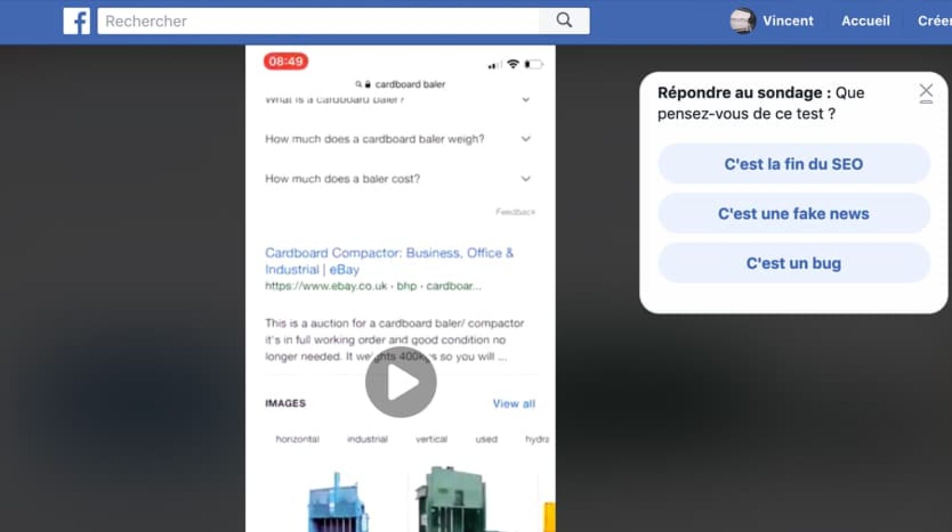Click the magnifying glass search button
Viewport: 952px width, 532px height.
[564, 21]
